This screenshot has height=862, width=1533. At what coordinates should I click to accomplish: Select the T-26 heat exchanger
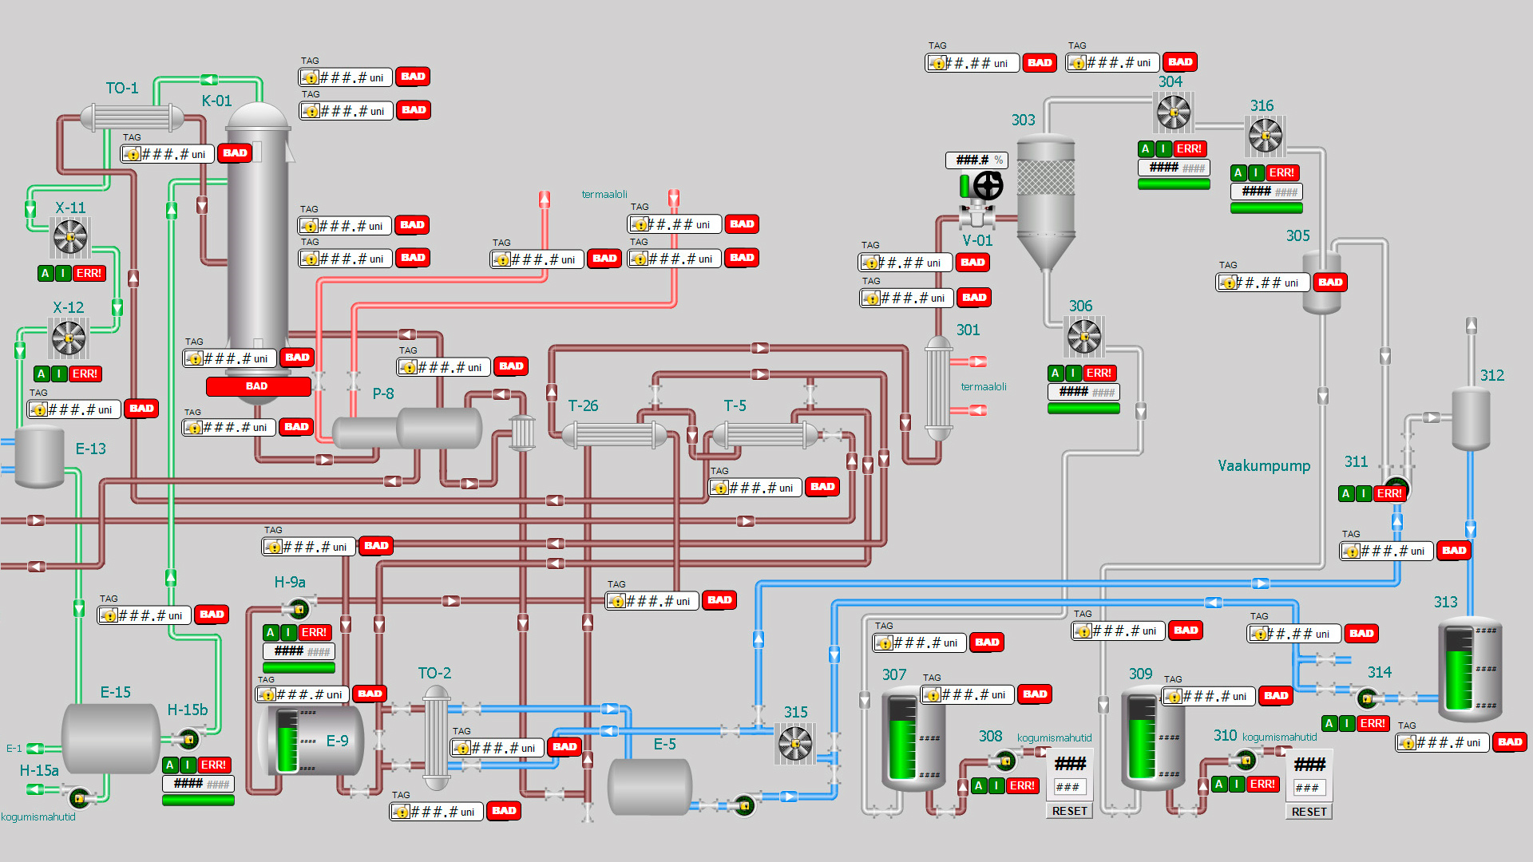pos(614,435)
